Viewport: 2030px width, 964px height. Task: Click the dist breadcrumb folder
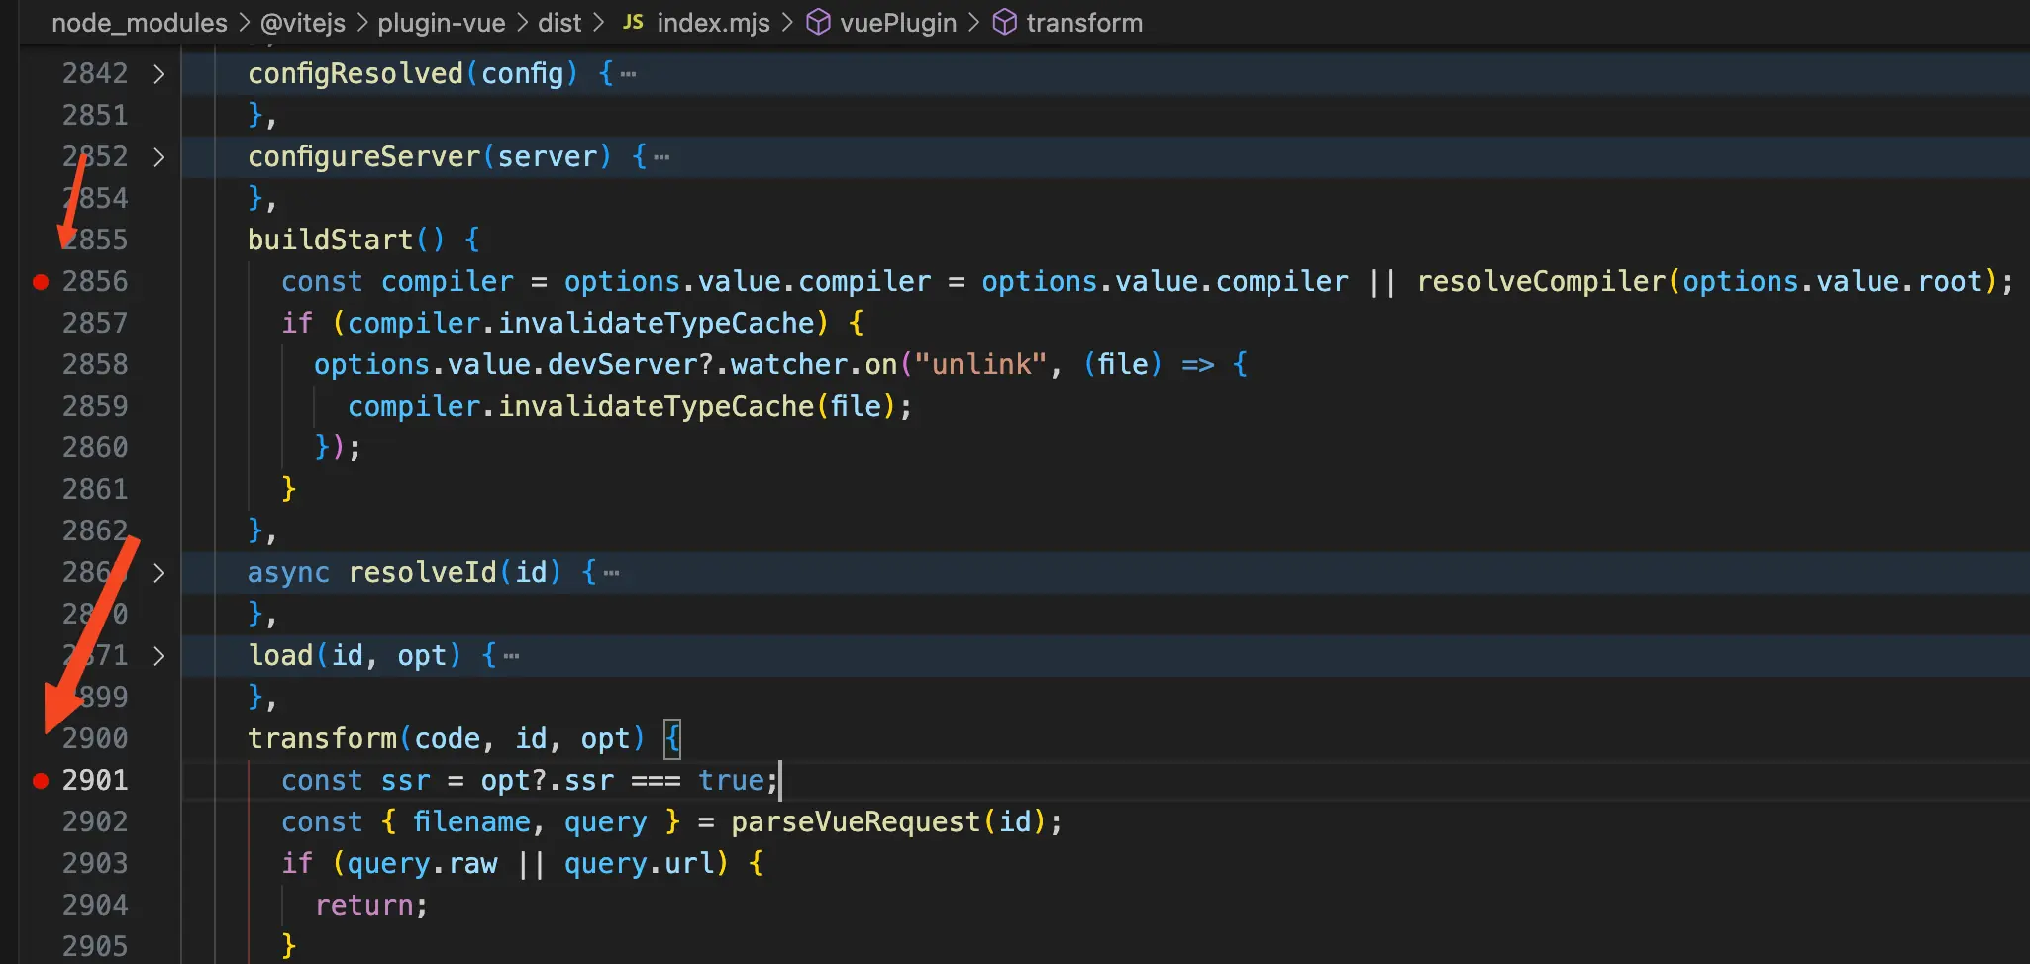pyautogui.click(x=559, y=22)
